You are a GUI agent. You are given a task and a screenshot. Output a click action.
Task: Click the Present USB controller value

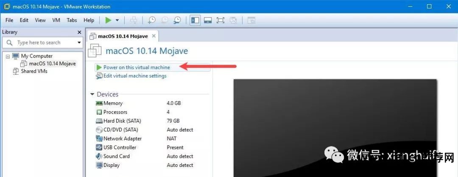point(175,147)
